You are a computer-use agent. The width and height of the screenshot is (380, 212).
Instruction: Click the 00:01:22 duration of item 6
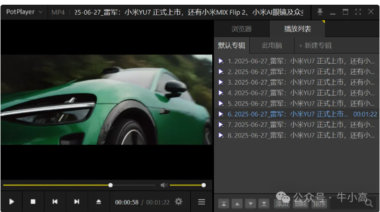(365, 114)
